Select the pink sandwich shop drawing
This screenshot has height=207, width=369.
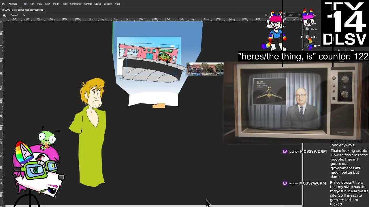(x=149, y=54)
